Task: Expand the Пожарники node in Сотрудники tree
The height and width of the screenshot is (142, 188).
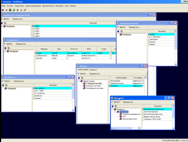Action: (x=5, y=51)
